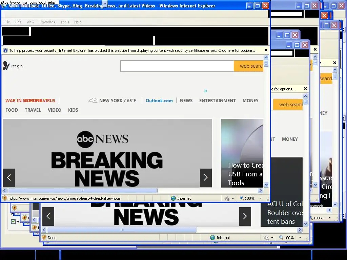This screenshot has height=260, width=347.
Task: Click the privacy report lock icon in front window status bar
Action: point(227,198)
